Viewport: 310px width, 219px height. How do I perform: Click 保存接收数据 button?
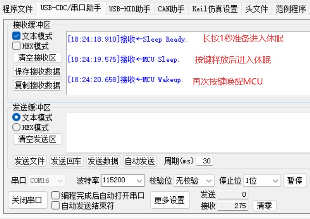tap(38, 71)
